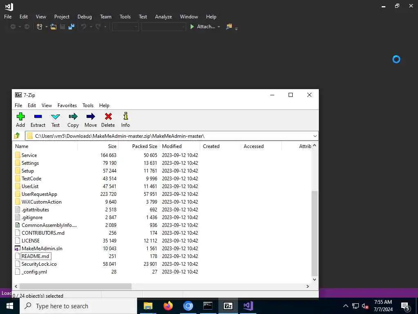This screenshot has width=418, height=314.
Task: Select the SecurityLock.ico file
Action: (39, 264)
